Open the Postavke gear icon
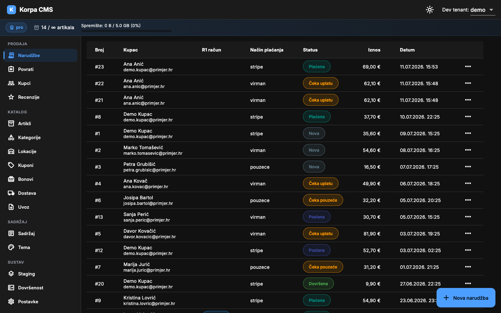Screen dimensions: 501x313 11,302
